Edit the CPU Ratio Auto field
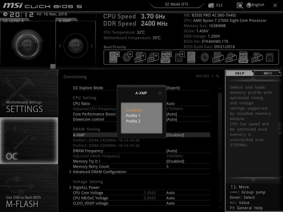The image size is (283, 212). [x=170, y=104]
